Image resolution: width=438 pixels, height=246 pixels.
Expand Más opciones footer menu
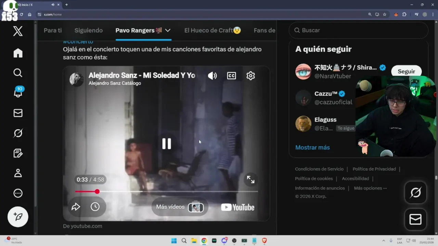tap(370, 188)
